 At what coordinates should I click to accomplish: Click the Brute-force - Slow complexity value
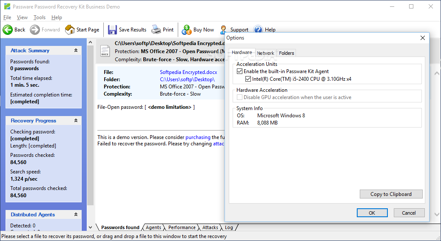point(180,94)
